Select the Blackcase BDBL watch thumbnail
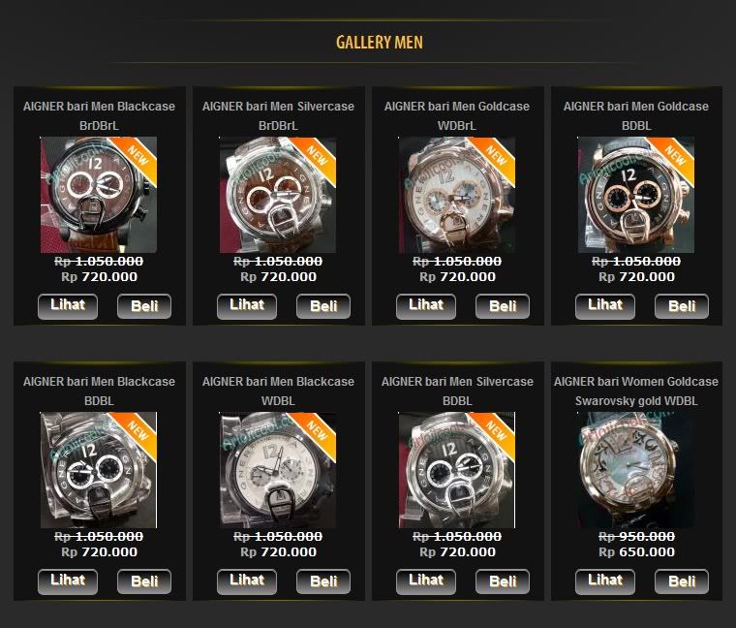Image resolution: width=736 pixels, height=628 pixels. [99, 470]
